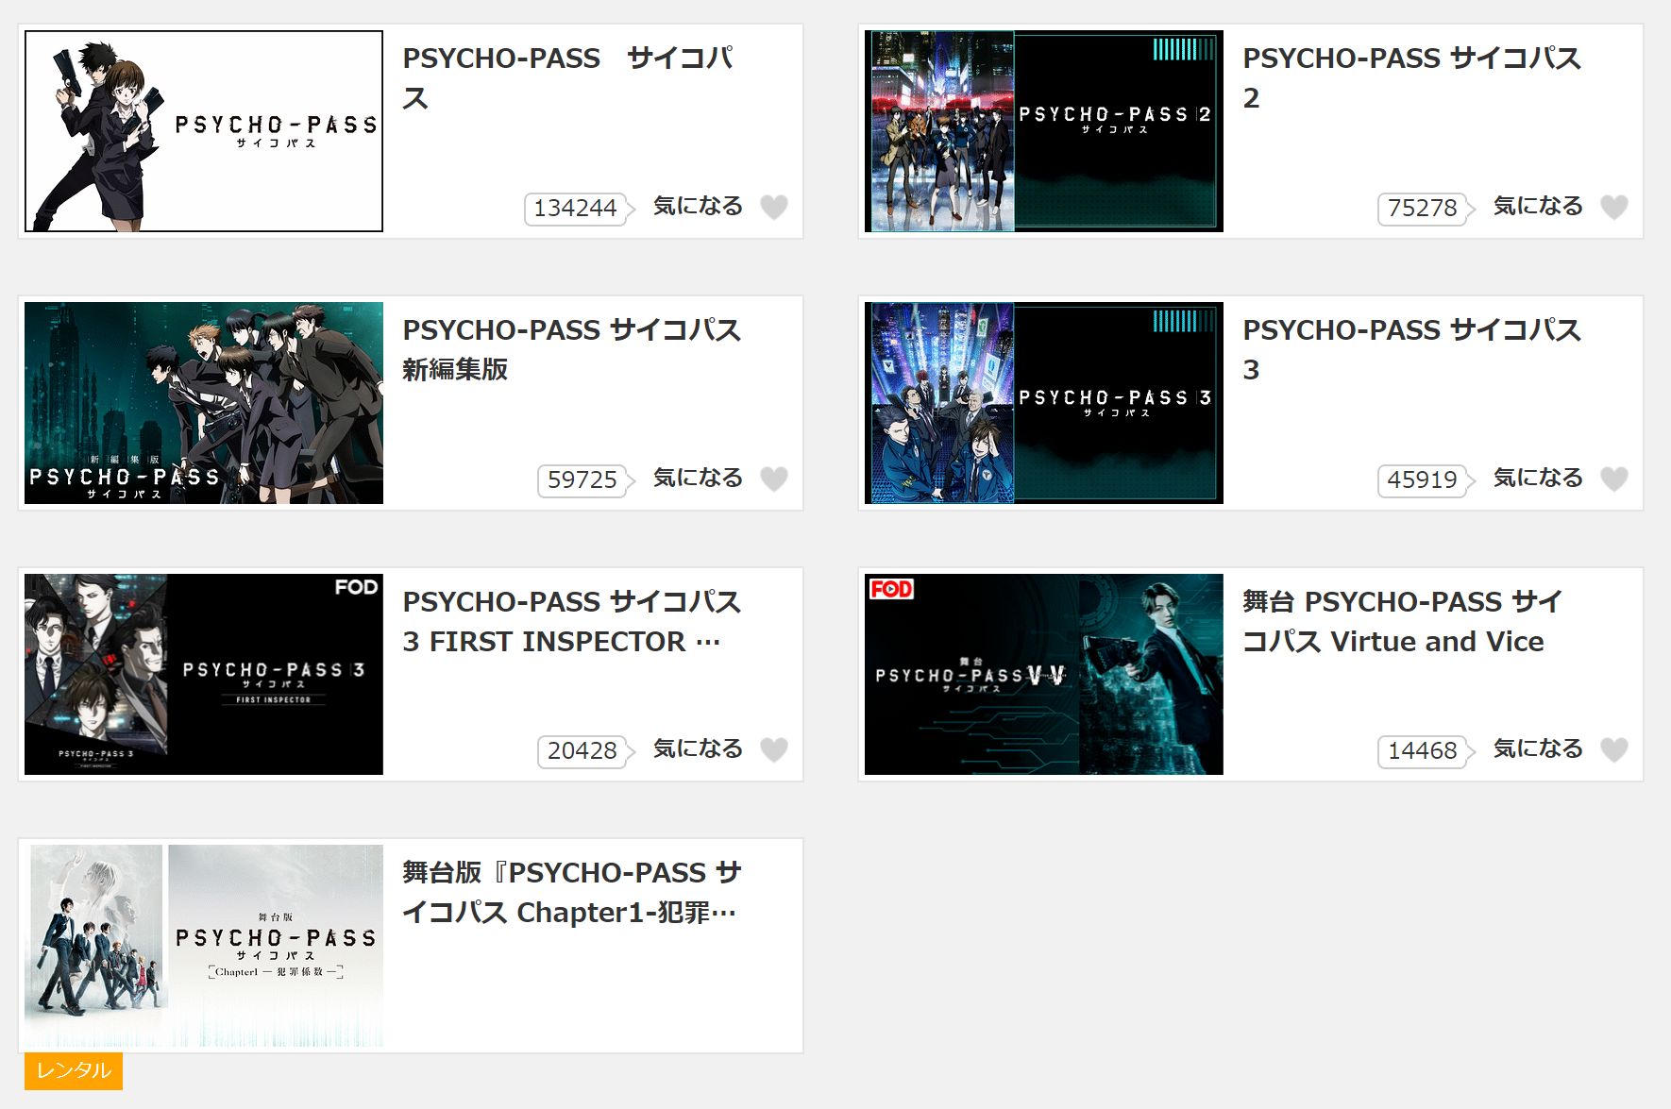Open title link 3 FIRST INSPECTOR
Viewport: 1671px width, 1109px height.
point(571,621)
